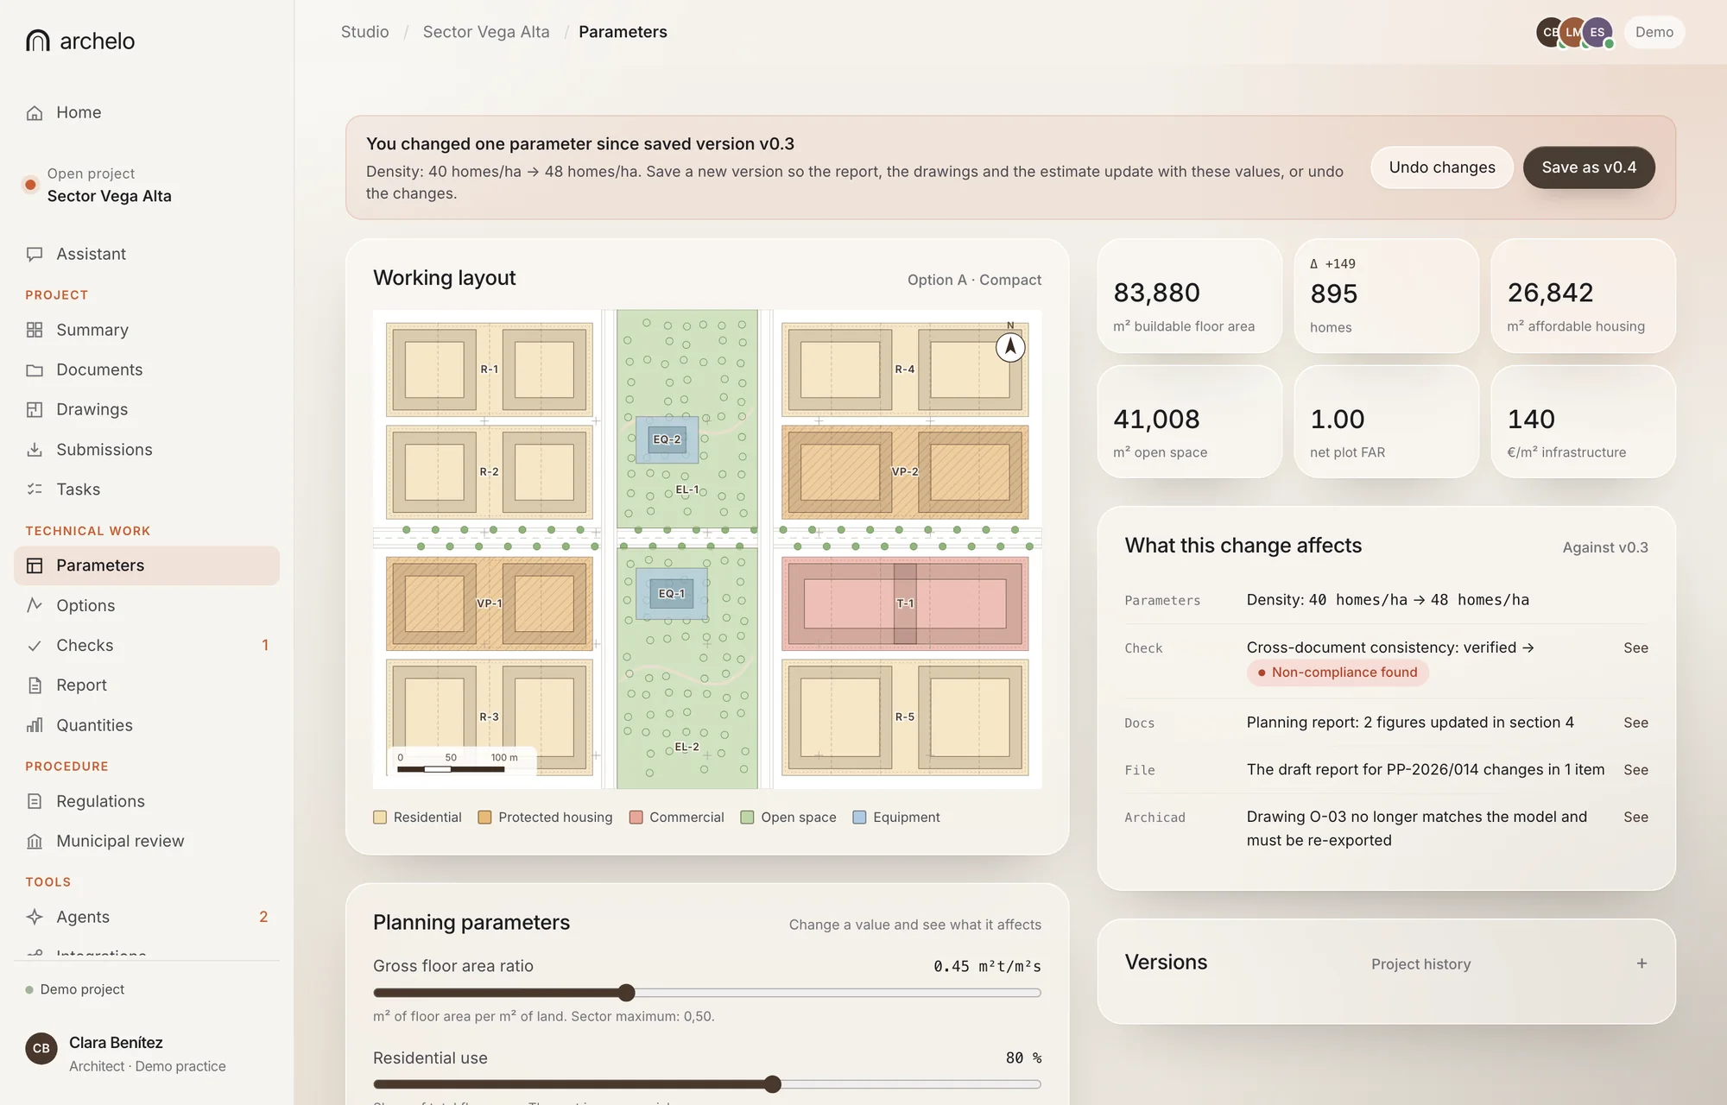This screenshot has width=1727, height=1105.
Task: Click See link for Planning report row
Action: (x=1635, y=723)
